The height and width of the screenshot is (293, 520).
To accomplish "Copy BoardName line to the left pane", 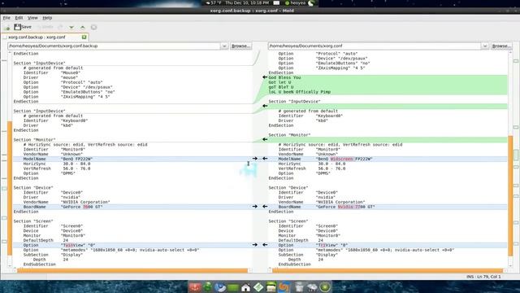I will pyautogui.click(x=265, y=207).
